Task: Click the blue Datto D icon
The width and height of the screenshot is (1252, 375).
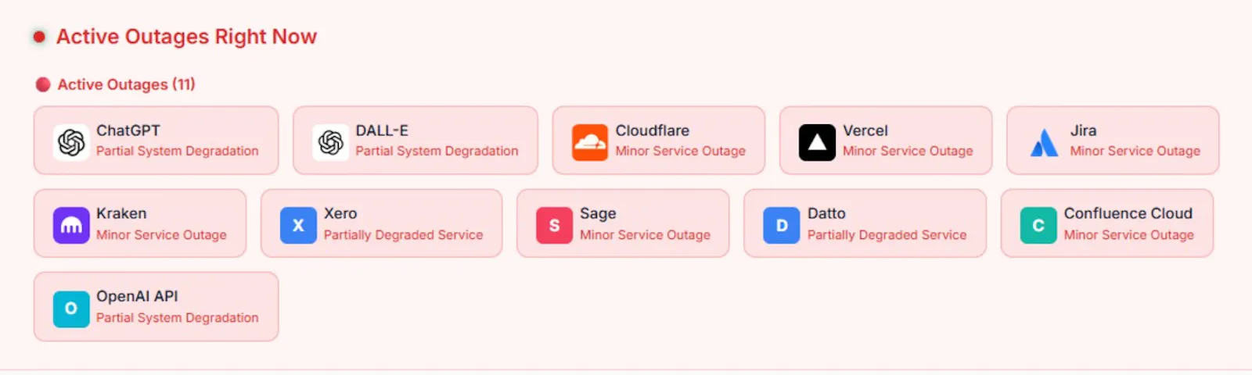Action: (x=782, y=225)
